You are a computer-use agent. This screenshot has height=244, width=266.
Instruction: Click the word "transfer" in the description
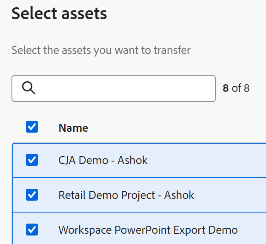172,50
